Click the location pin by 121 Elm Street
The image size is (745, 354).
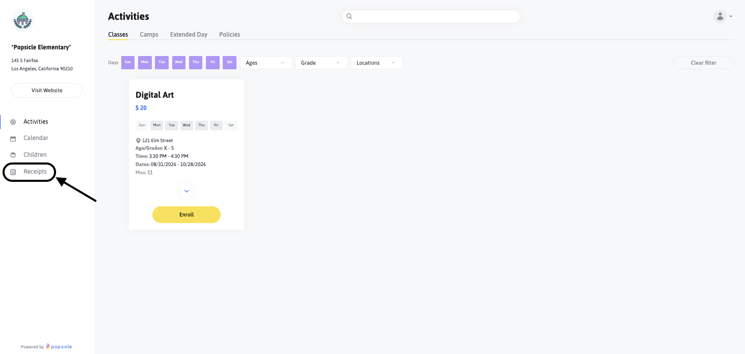[138, 141]
